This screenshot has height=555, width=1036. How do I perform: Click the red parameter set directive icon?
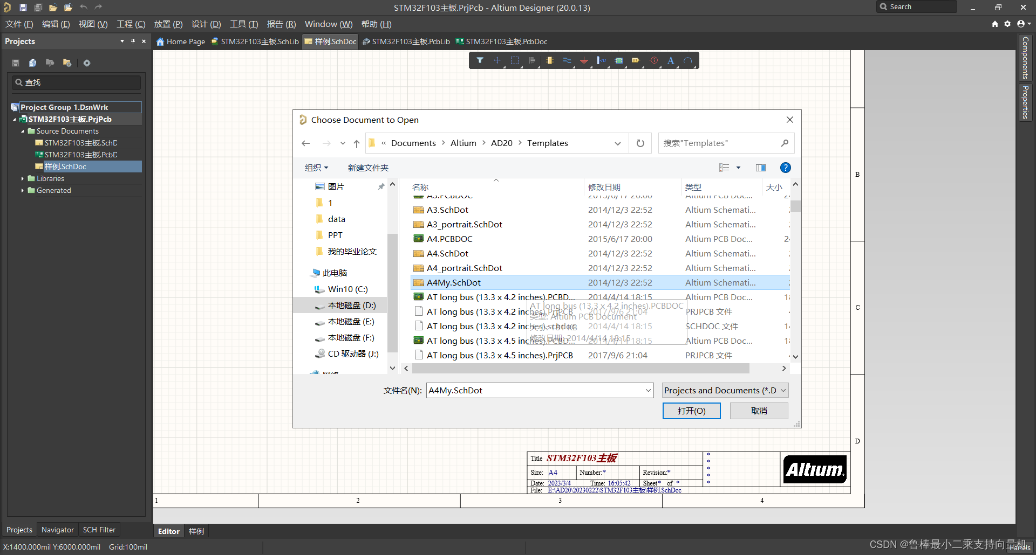653,60
